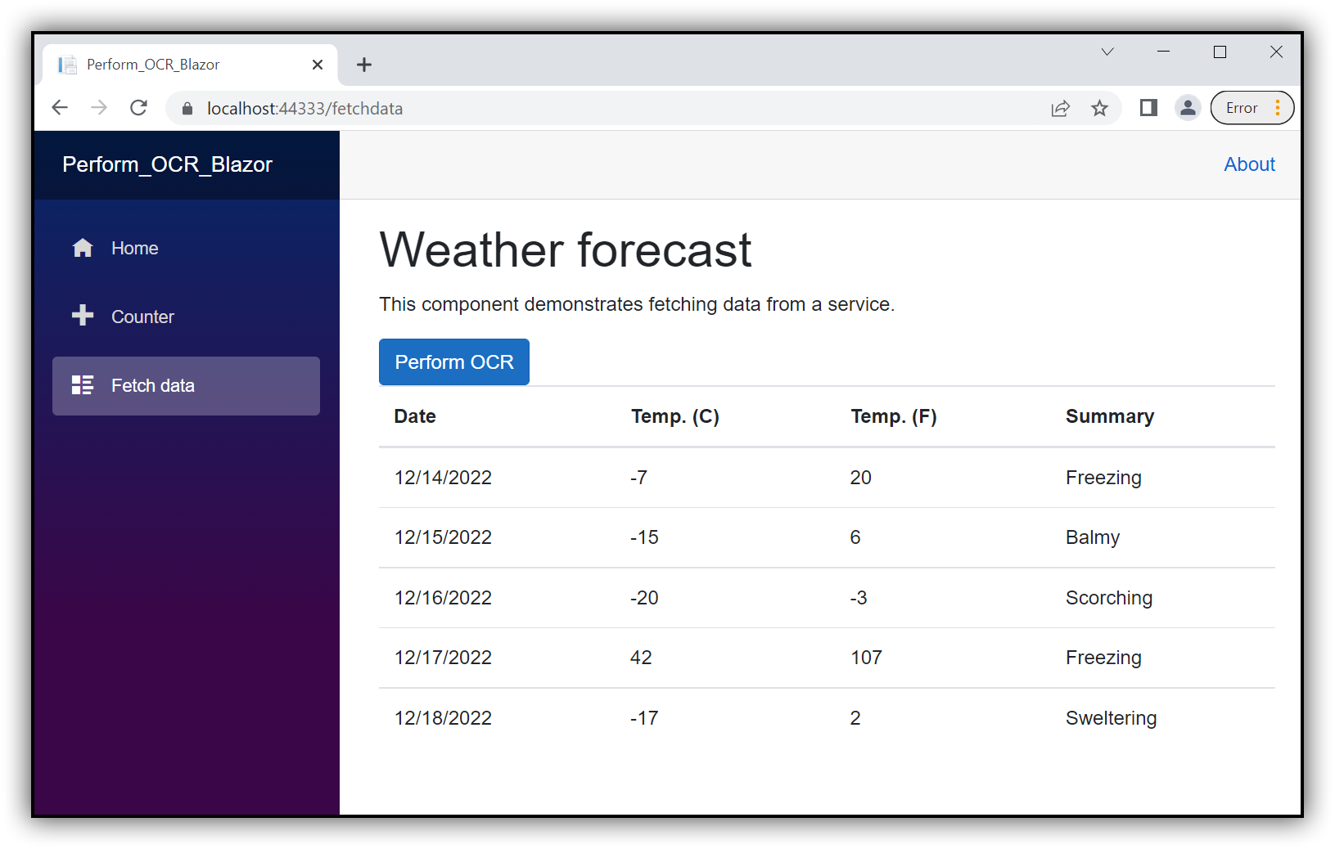
Task: Click the plus icon beside Counter
Action: [83, 316]
